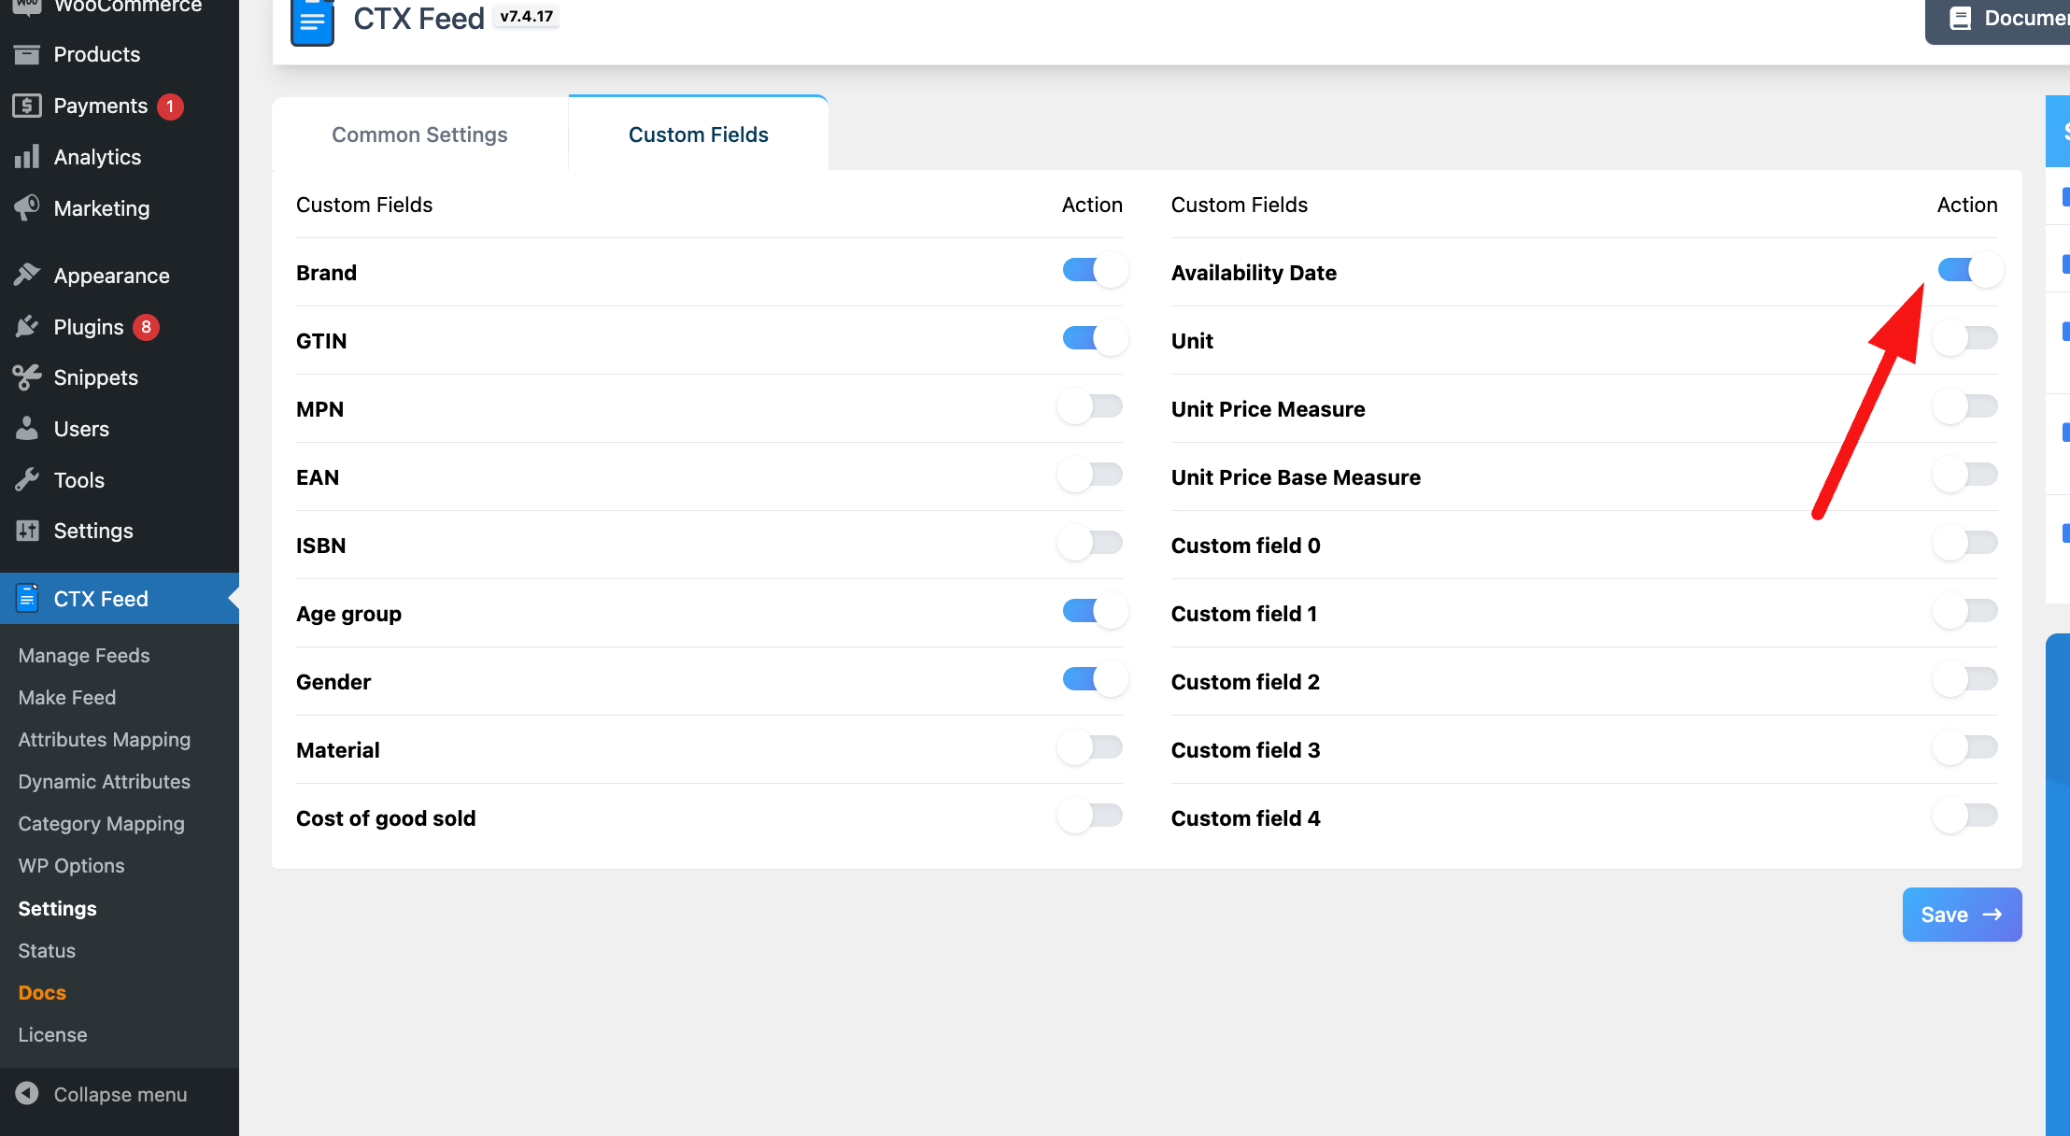Screen dimensions: 2070x1136
Task: Click the CTX Feed sidebar document icon
Action: click(x=27, y=598)
